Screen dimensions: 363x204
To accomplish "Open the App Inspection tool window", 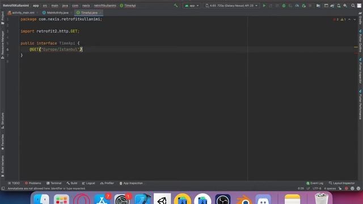I will pyautogui.click(x=131, y=183).
